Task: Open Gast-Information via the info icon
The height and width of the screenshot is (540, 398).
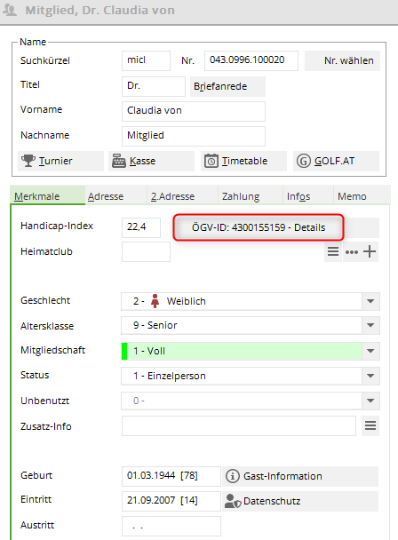Action: [233, 476]
